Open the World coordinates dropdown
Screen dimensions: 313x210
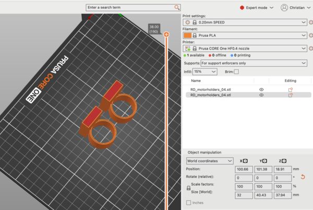pyautogui.click(x=210, y=161)
